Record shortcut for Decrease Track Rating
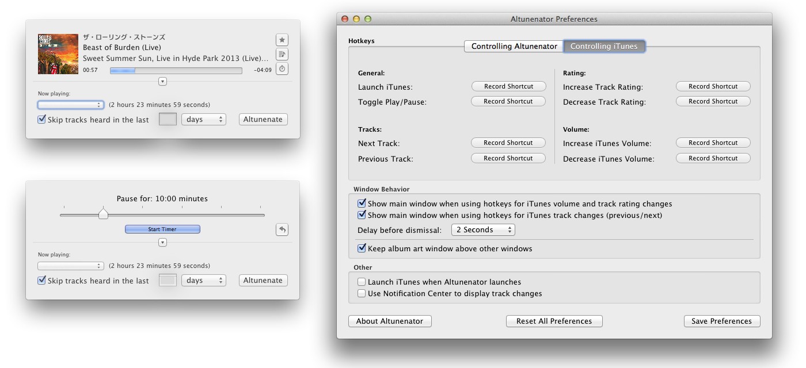 coord(713,101)
